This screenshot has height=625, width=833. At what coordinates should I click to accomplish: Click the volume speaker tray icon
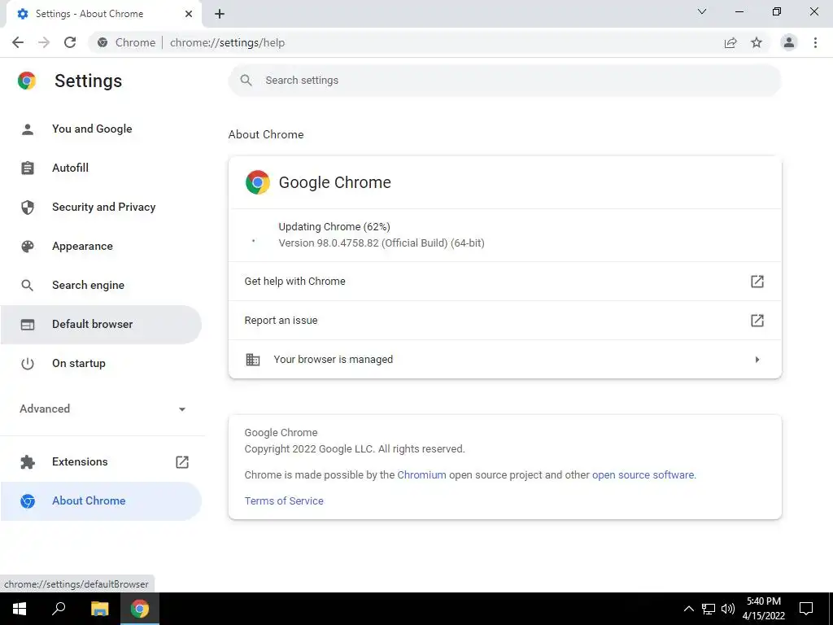[728, 609]
